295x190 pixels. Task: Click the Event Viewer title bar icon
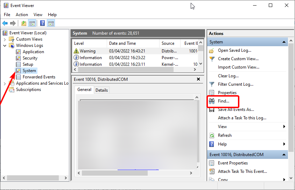[6, 6]
